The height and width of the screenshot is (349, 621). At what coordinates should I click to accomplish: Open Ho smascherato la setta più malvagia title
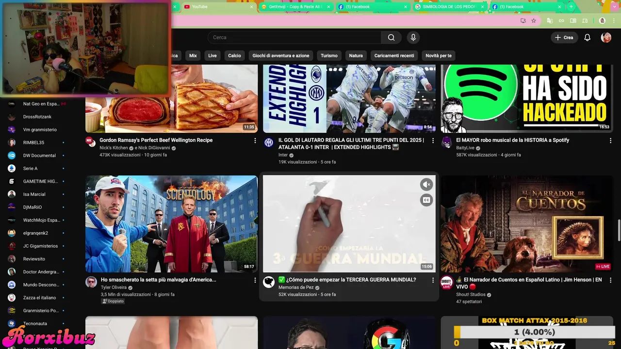159,280
